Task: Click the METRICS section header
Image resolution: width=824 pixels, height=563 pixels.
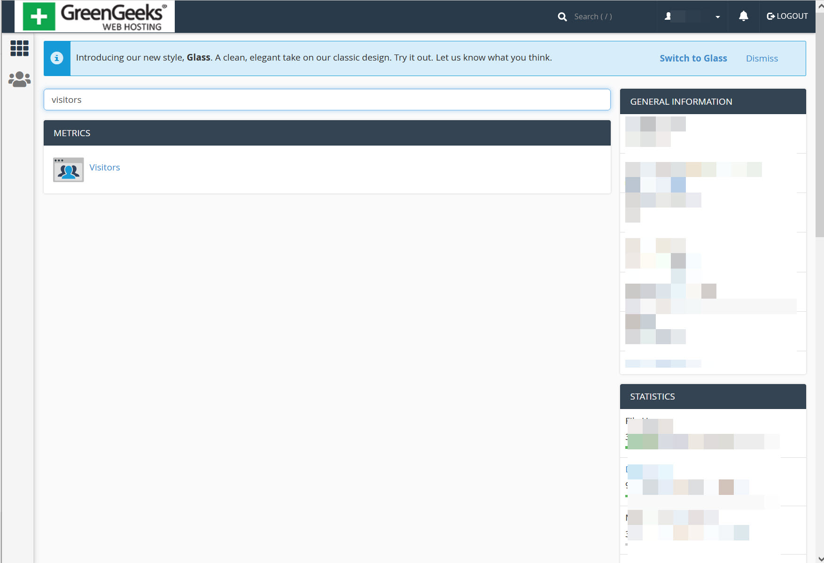Action: click(x=72, y=133)
